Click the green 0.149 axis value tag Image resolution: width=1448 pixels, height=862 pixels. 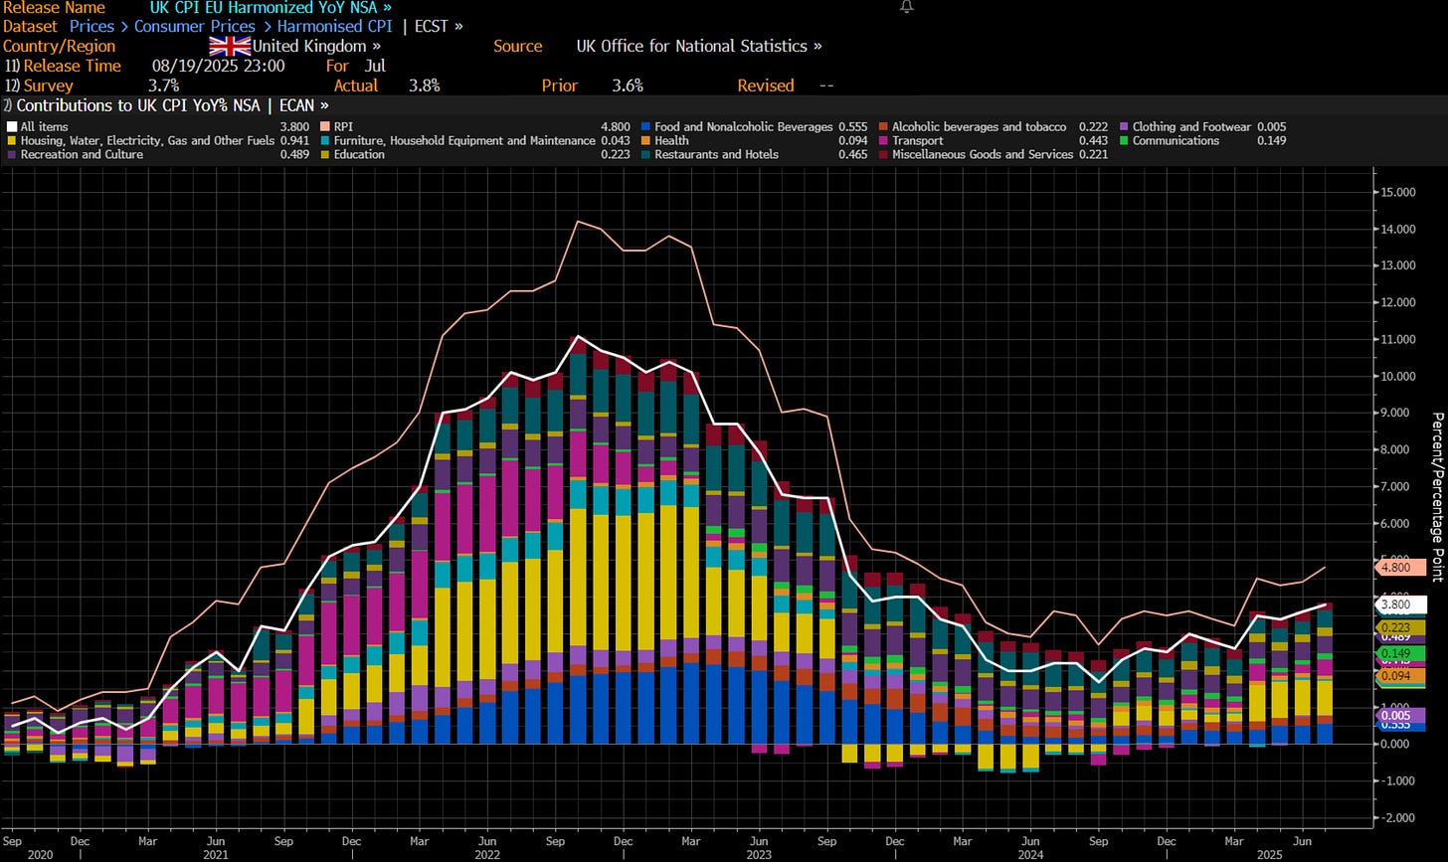coord(1400,653)
